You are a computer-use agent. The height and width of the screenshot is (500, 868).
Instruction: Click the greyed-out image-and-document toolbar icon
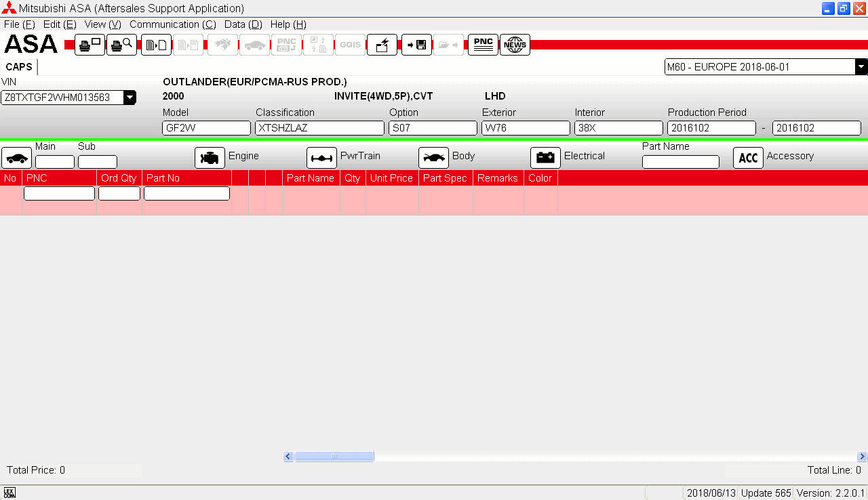[318, 45]
